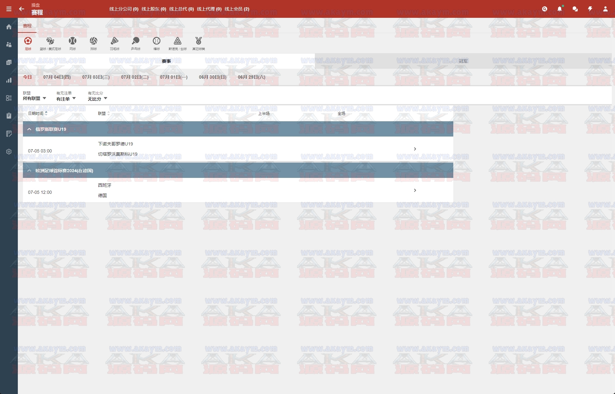Open the 有注单 filter dropdown
The width and height of the screenshot is (615, 394).
point(66,99)
